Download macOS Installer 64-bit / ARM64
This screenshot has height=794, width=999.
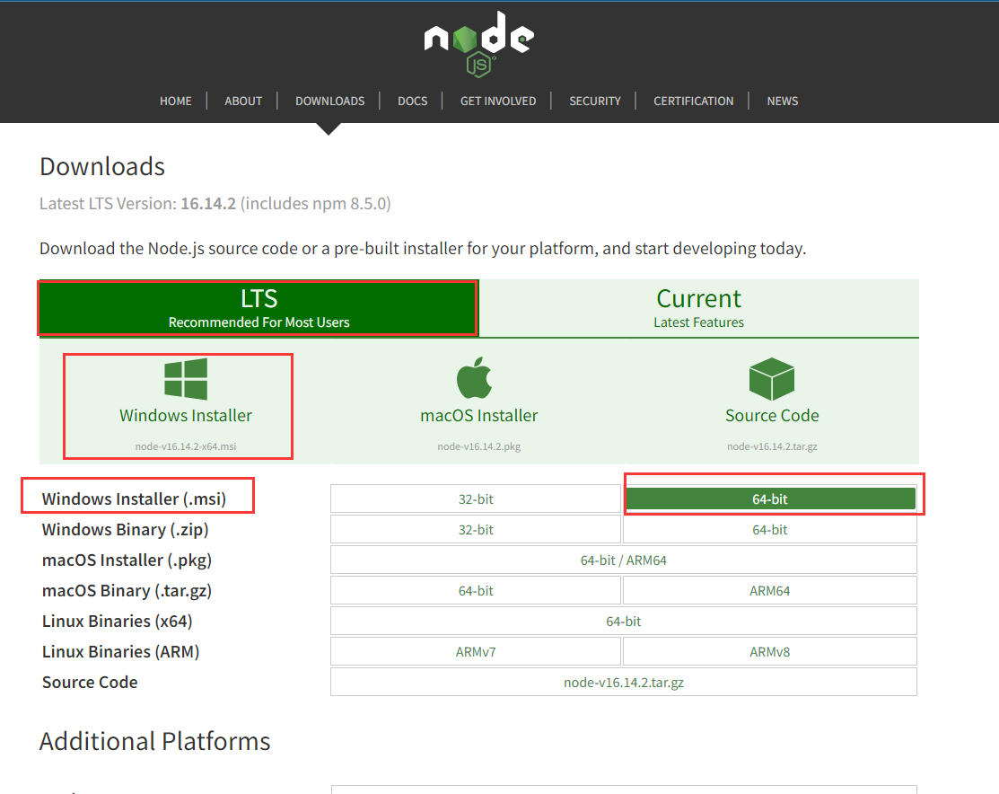tap(624, 560)
